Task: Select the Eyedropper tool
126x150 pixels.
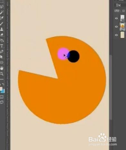Action: (2, 12)
